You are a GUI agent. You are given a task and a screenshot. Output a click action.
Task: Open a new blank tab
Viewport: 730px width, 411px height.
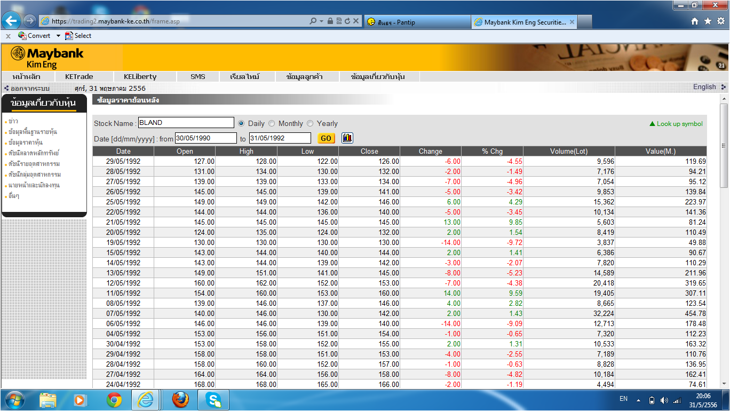point(585,22)
